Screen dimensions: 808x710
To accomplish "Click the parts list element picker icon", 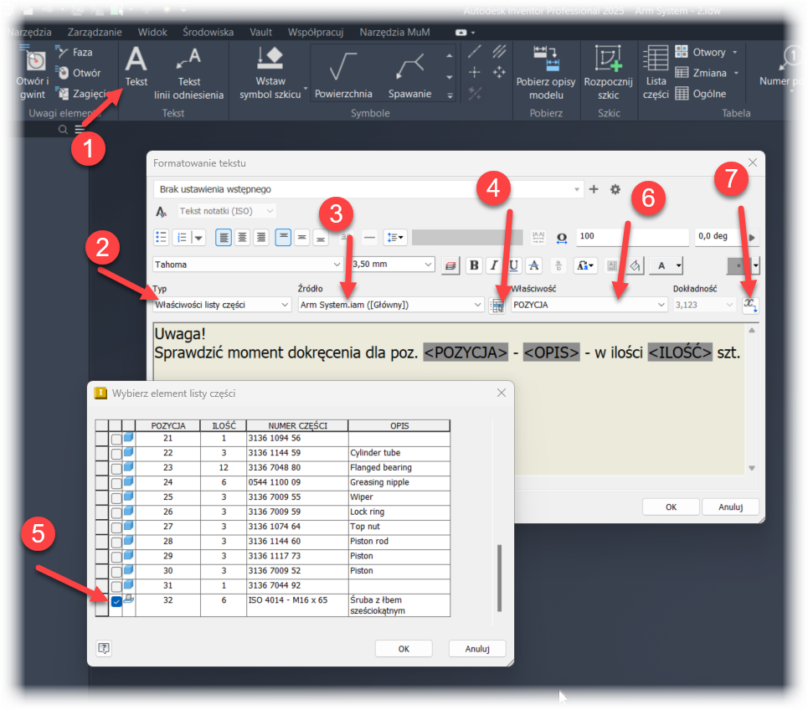I will (497, 306).
